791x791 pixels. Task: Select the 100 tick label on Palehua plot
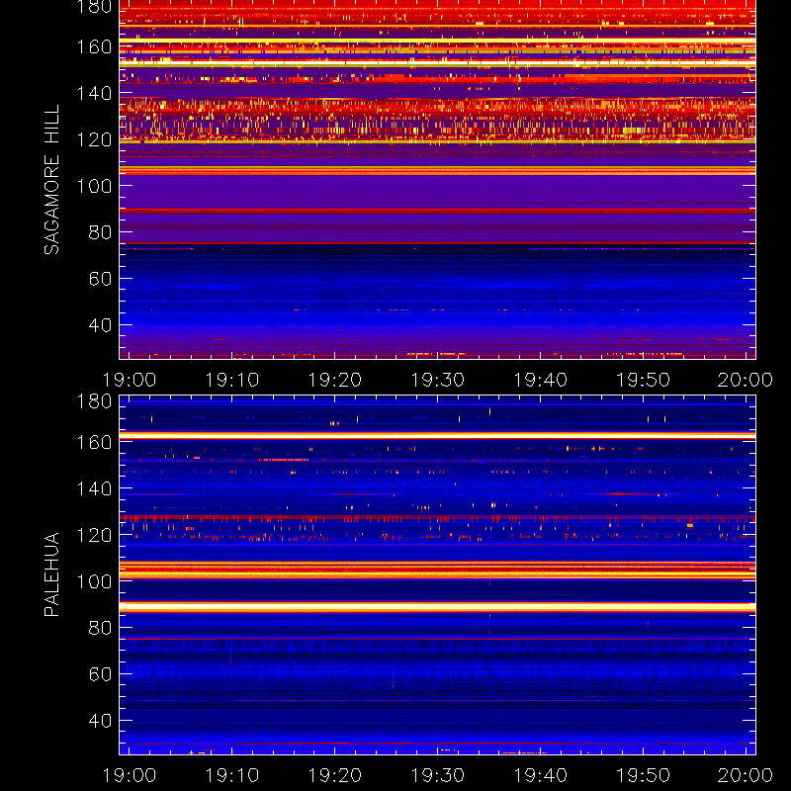[94, 581]
